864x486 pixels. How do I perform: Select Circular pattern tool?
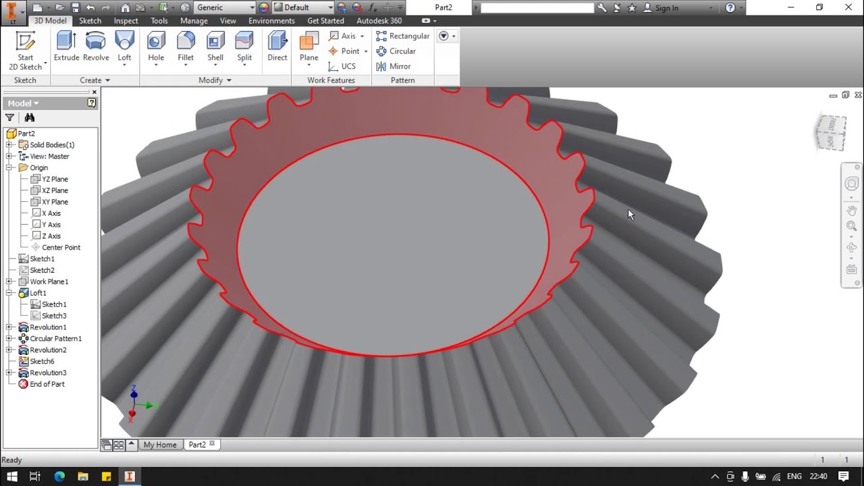(396, 51)
